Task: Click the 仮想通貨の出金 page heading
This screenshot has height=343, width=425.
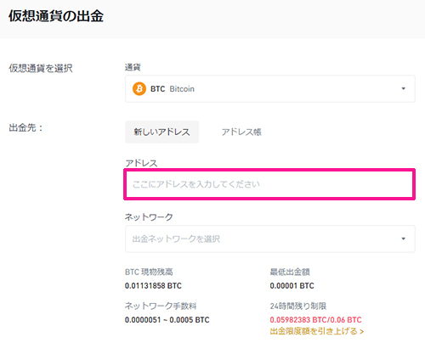Action: click(x=56, y=16)
